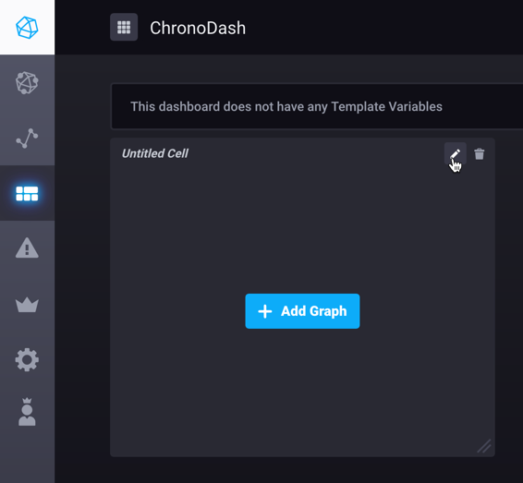Click empty sidebar space below the user icon

27,456
